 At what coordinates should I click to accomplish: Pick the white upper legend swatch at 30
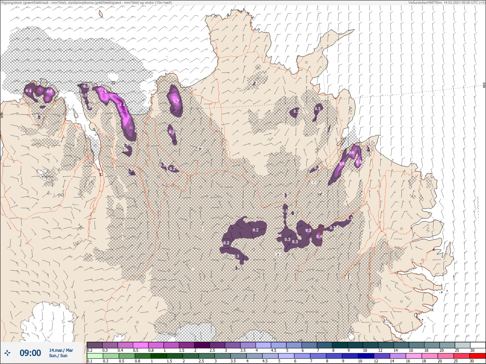tap(478, 345)
